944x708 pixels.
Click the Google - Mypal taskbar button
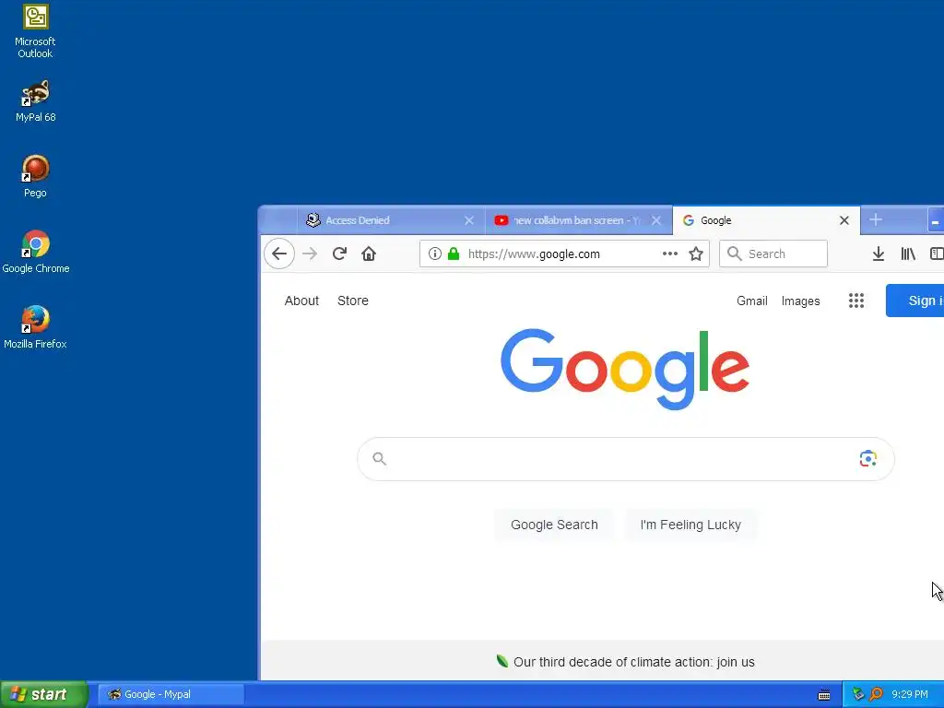pos(171,694)
